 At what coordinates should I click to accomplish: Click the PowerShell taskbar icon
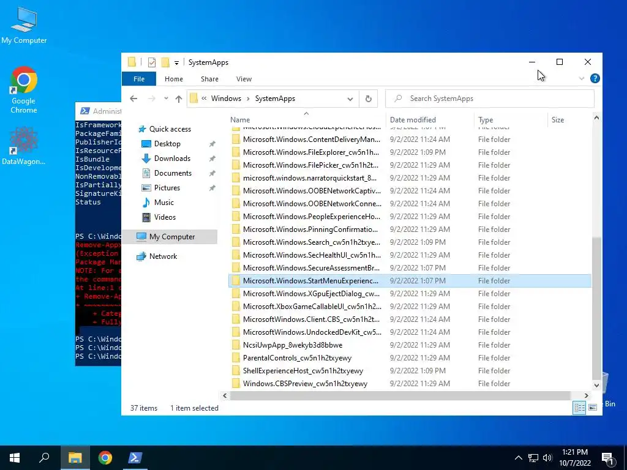(135, 458)
